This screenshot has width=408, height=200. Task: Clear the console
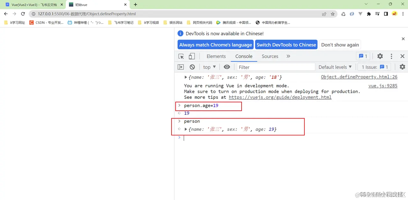pos(192,67)
